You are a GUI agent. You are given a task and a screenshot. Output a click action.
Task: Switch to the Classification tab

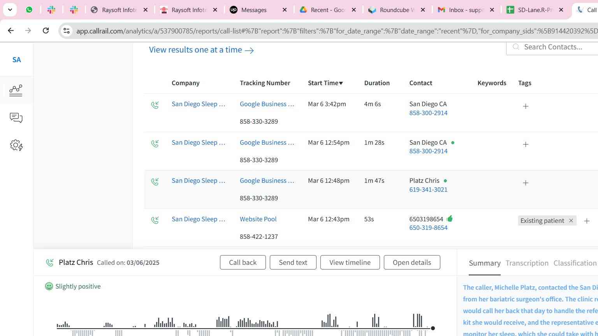575,263
